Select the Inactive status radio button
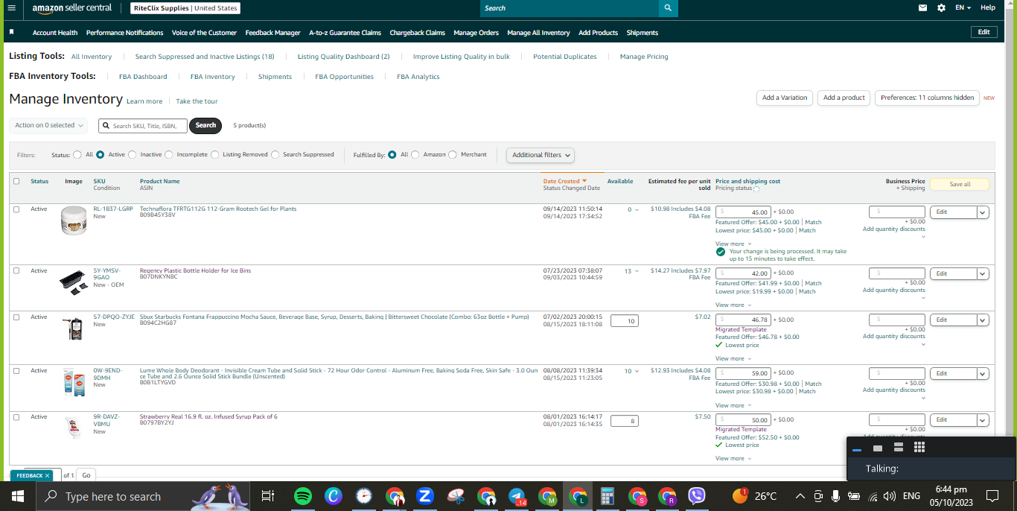Image resolution: width=1017 pixels, height=511 pixels. point(133,155)
